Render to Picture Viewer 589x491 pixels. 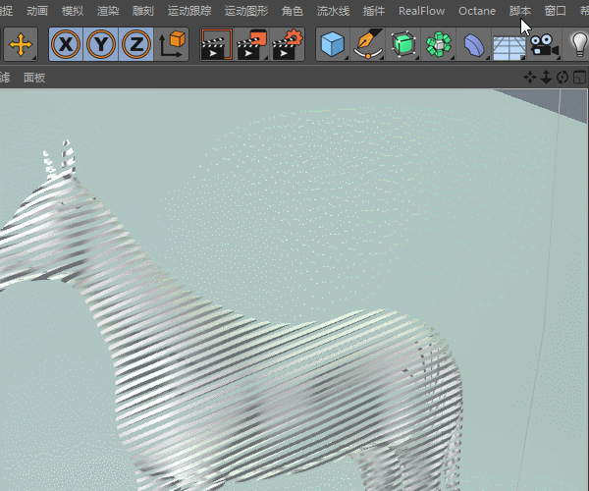[x=251, y=44]
